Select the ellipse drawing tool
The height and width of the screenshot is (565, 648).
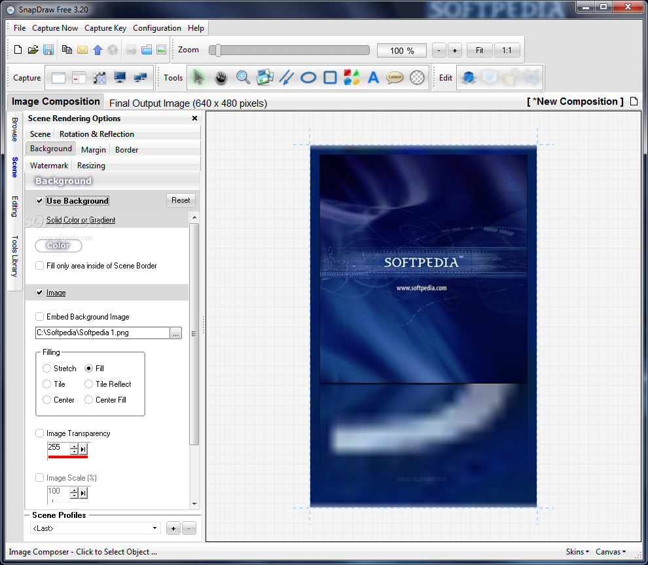[x=308, y=77]
